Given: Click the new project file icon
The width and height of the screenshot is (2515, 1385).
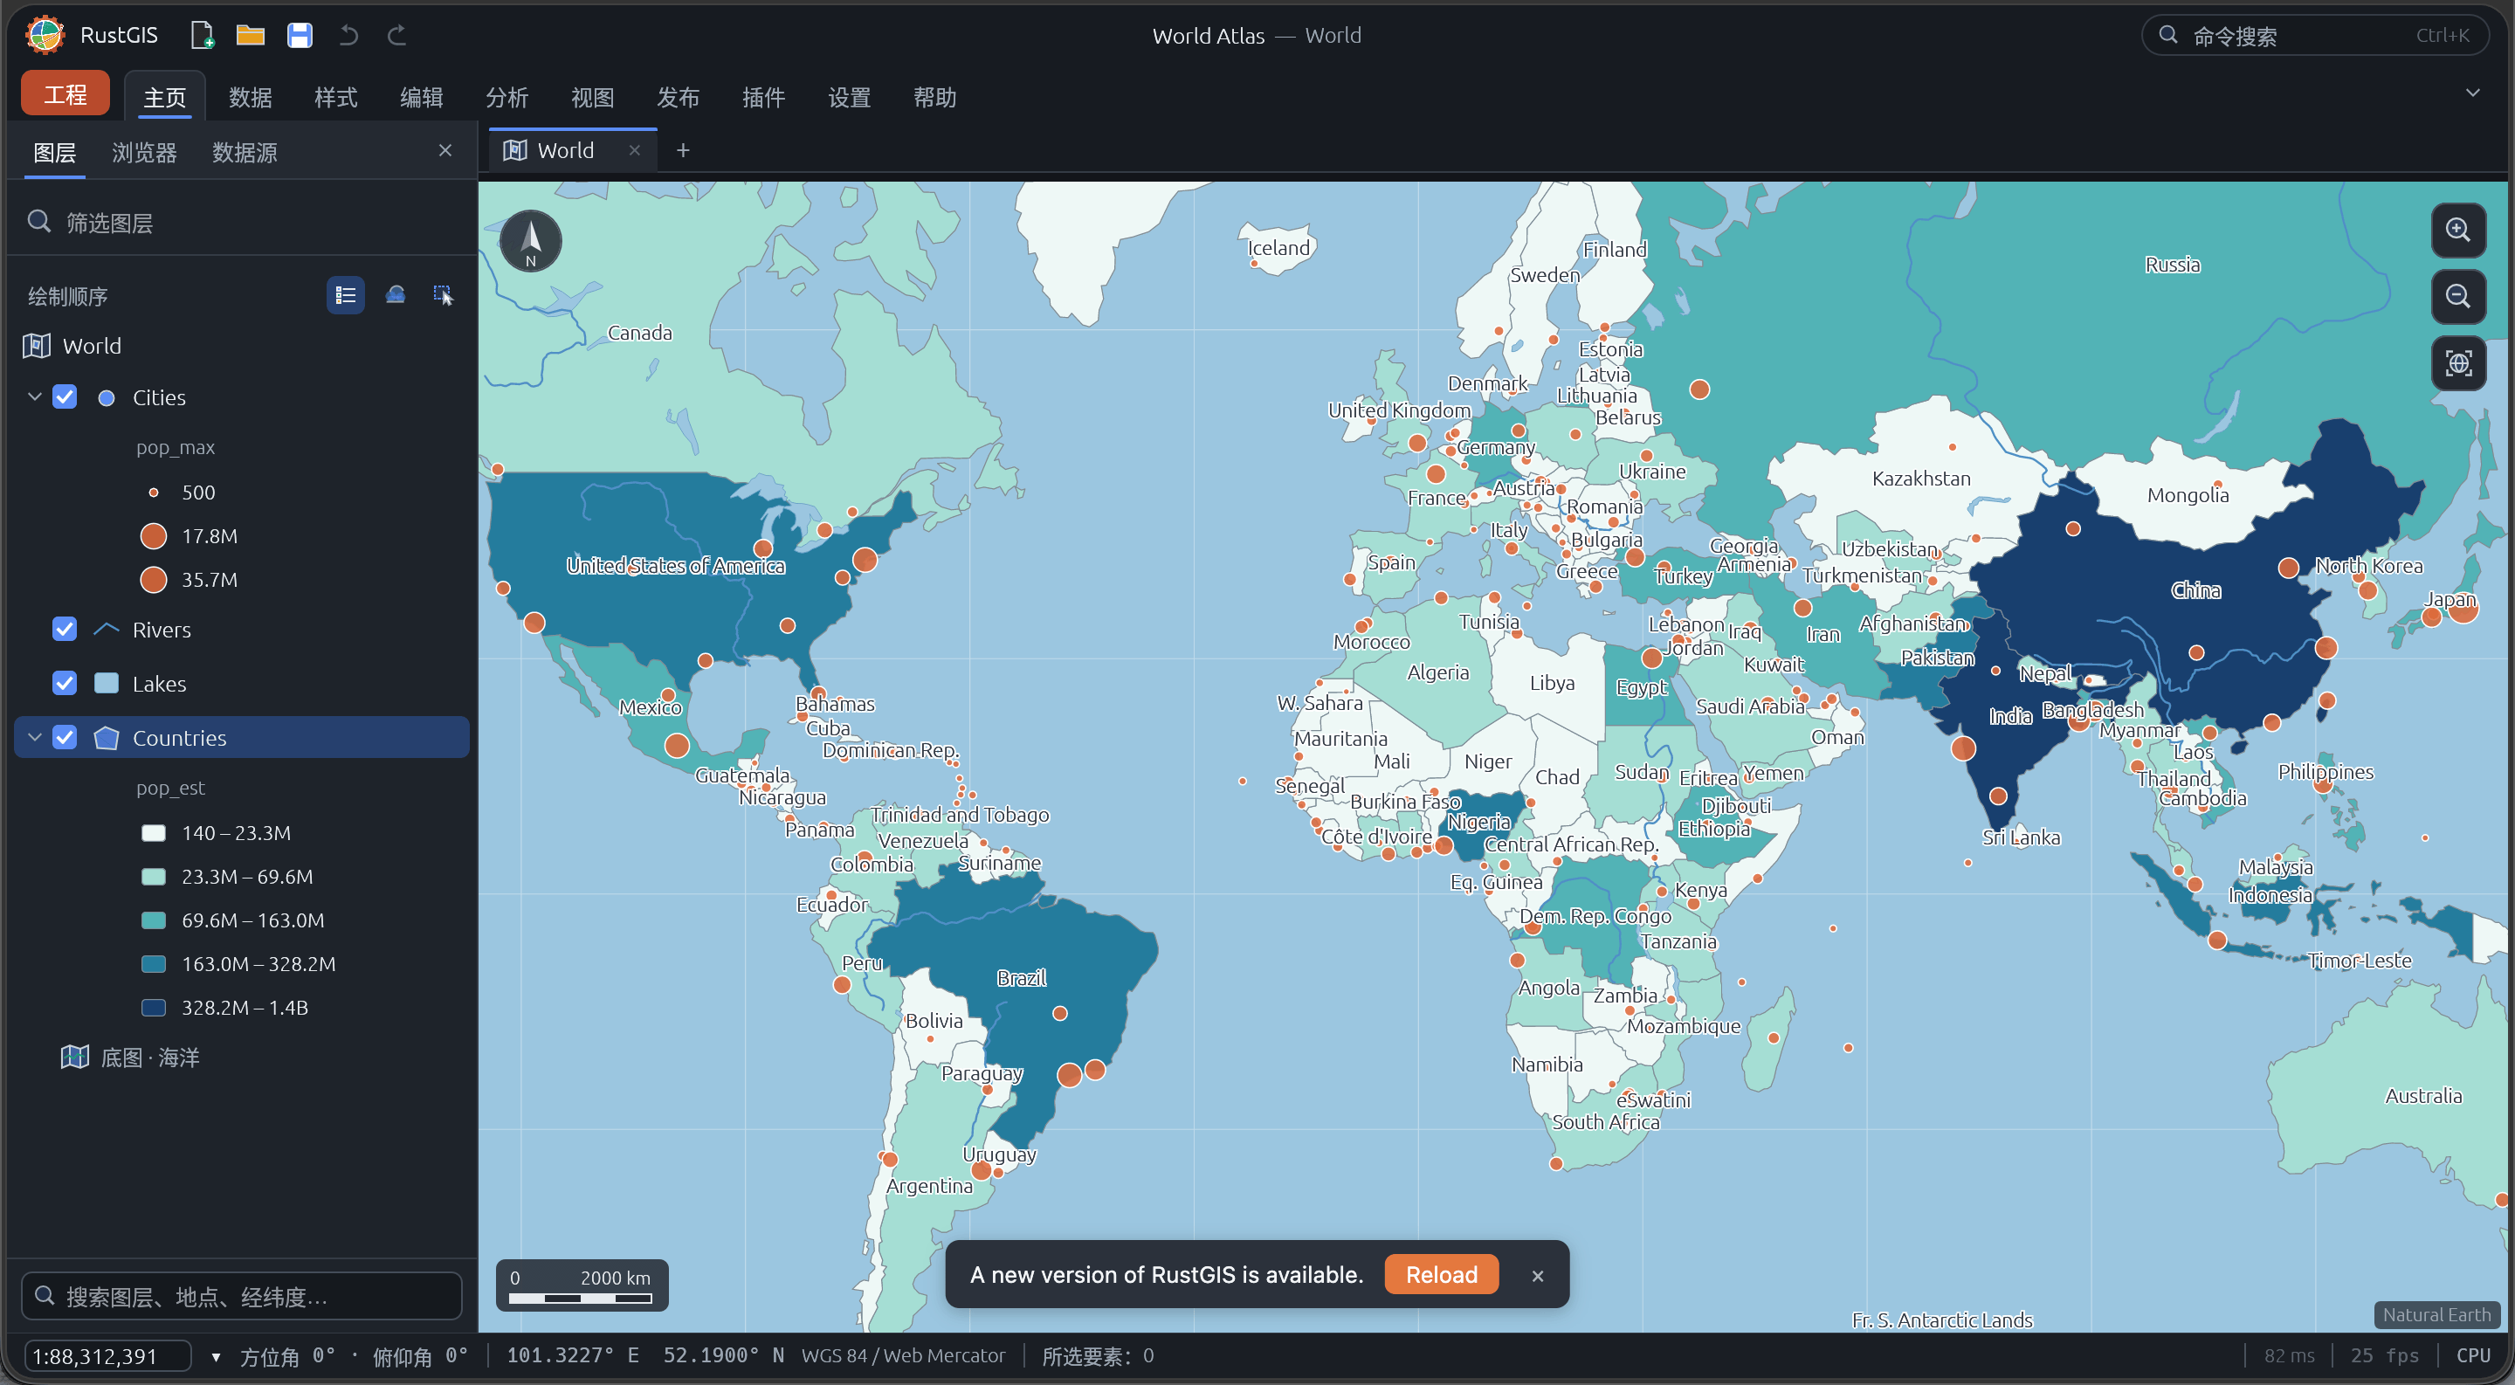Looking at the screenshot, I should (x=202, y=35).
